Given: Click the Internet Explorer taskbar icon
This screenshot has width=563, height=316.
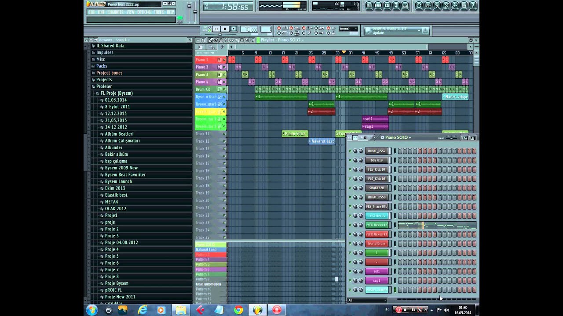Looking at the screenshot, I should [143, 310].
